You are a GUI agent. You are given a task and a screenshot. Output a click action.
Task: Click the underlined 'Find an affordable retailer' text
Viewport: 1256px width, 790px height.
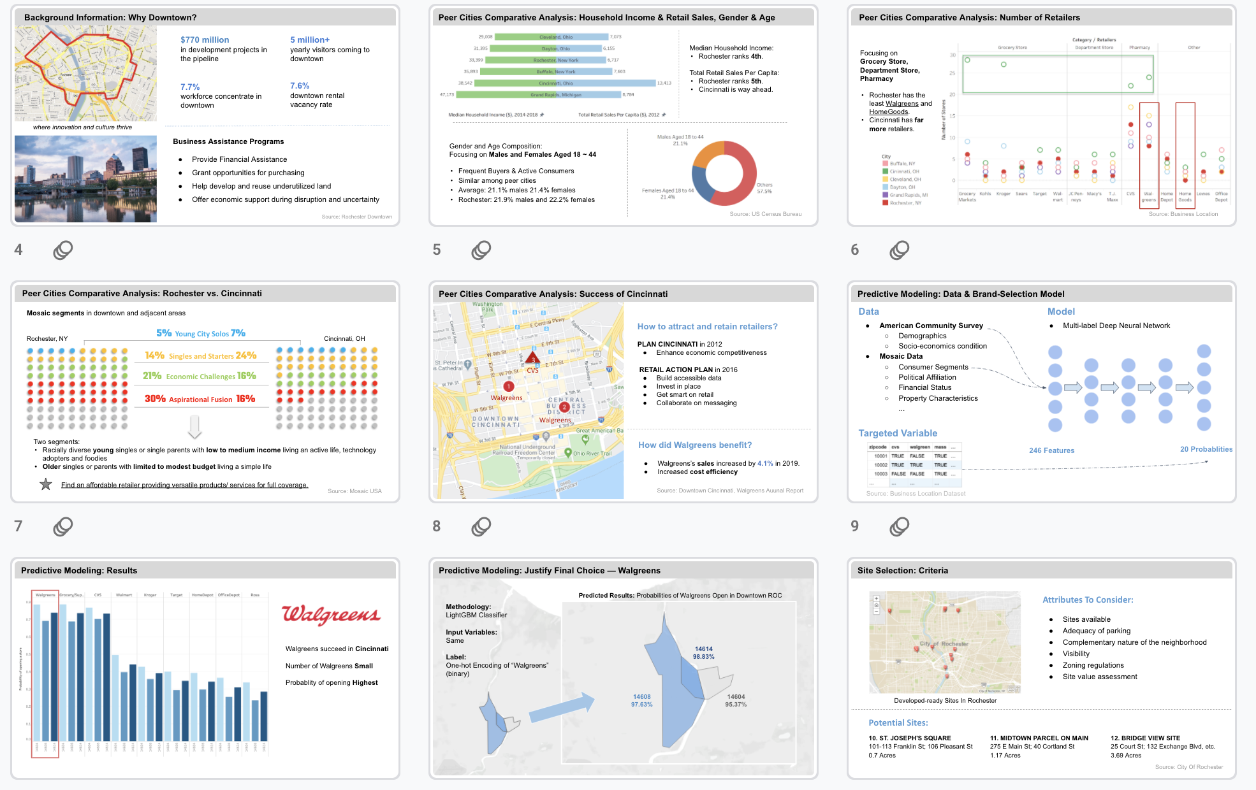click(x=184, y=485)
